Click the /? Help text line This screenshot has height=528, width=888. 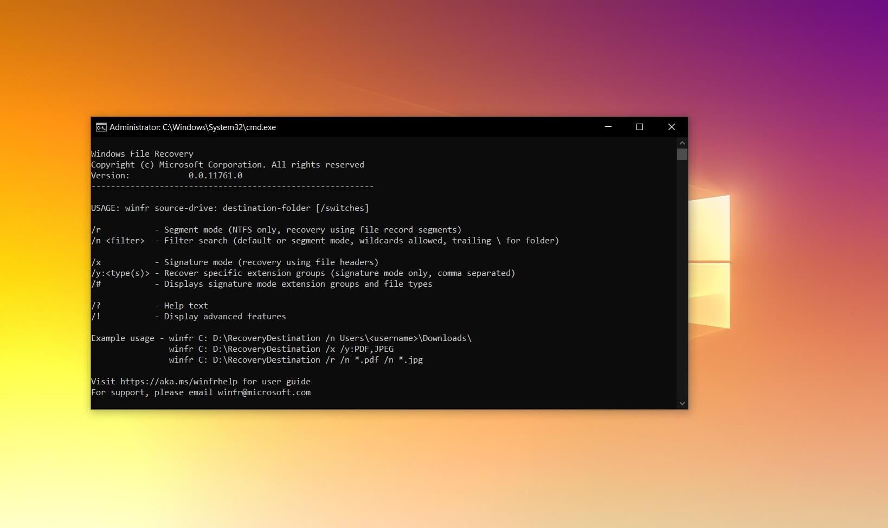click(150, 306)
